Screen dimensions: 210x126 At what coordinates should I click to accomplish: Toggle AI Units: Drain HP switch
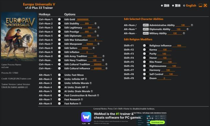60,87
